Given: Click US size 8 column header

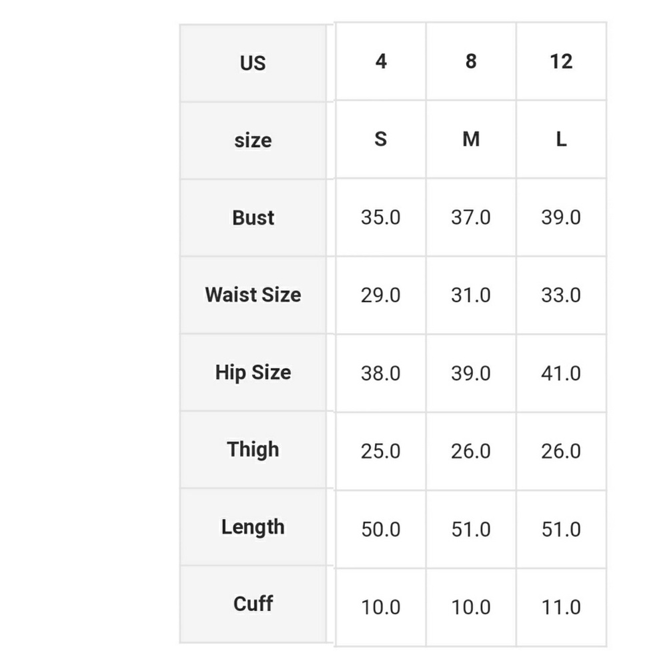Looking at the screenshot, I should (471, 61).
